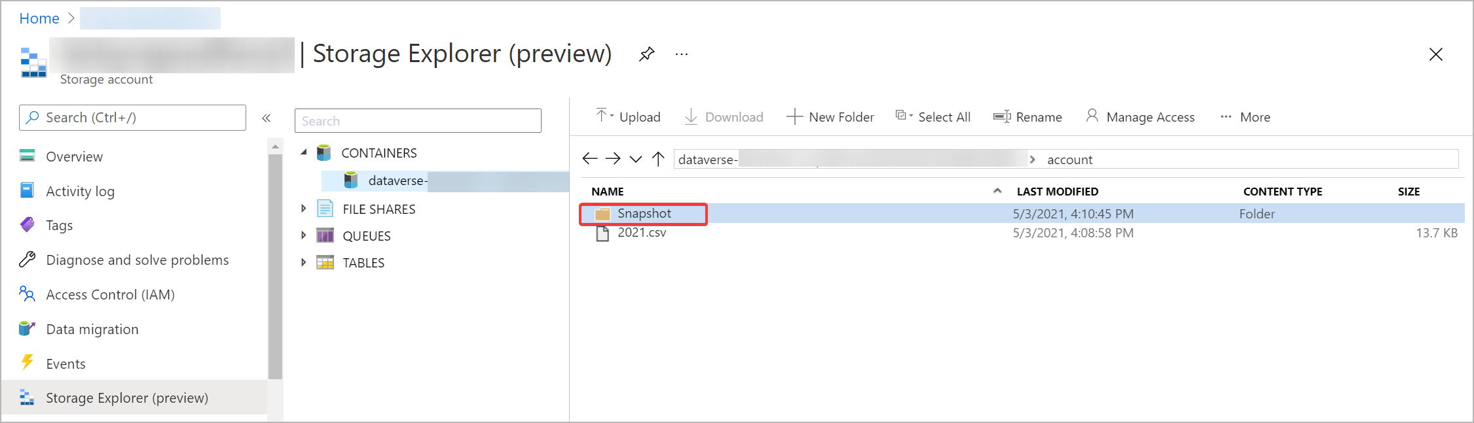Navigate back with the left arrow
This screenshot has height=423, width=1474.
coord(589,159)
